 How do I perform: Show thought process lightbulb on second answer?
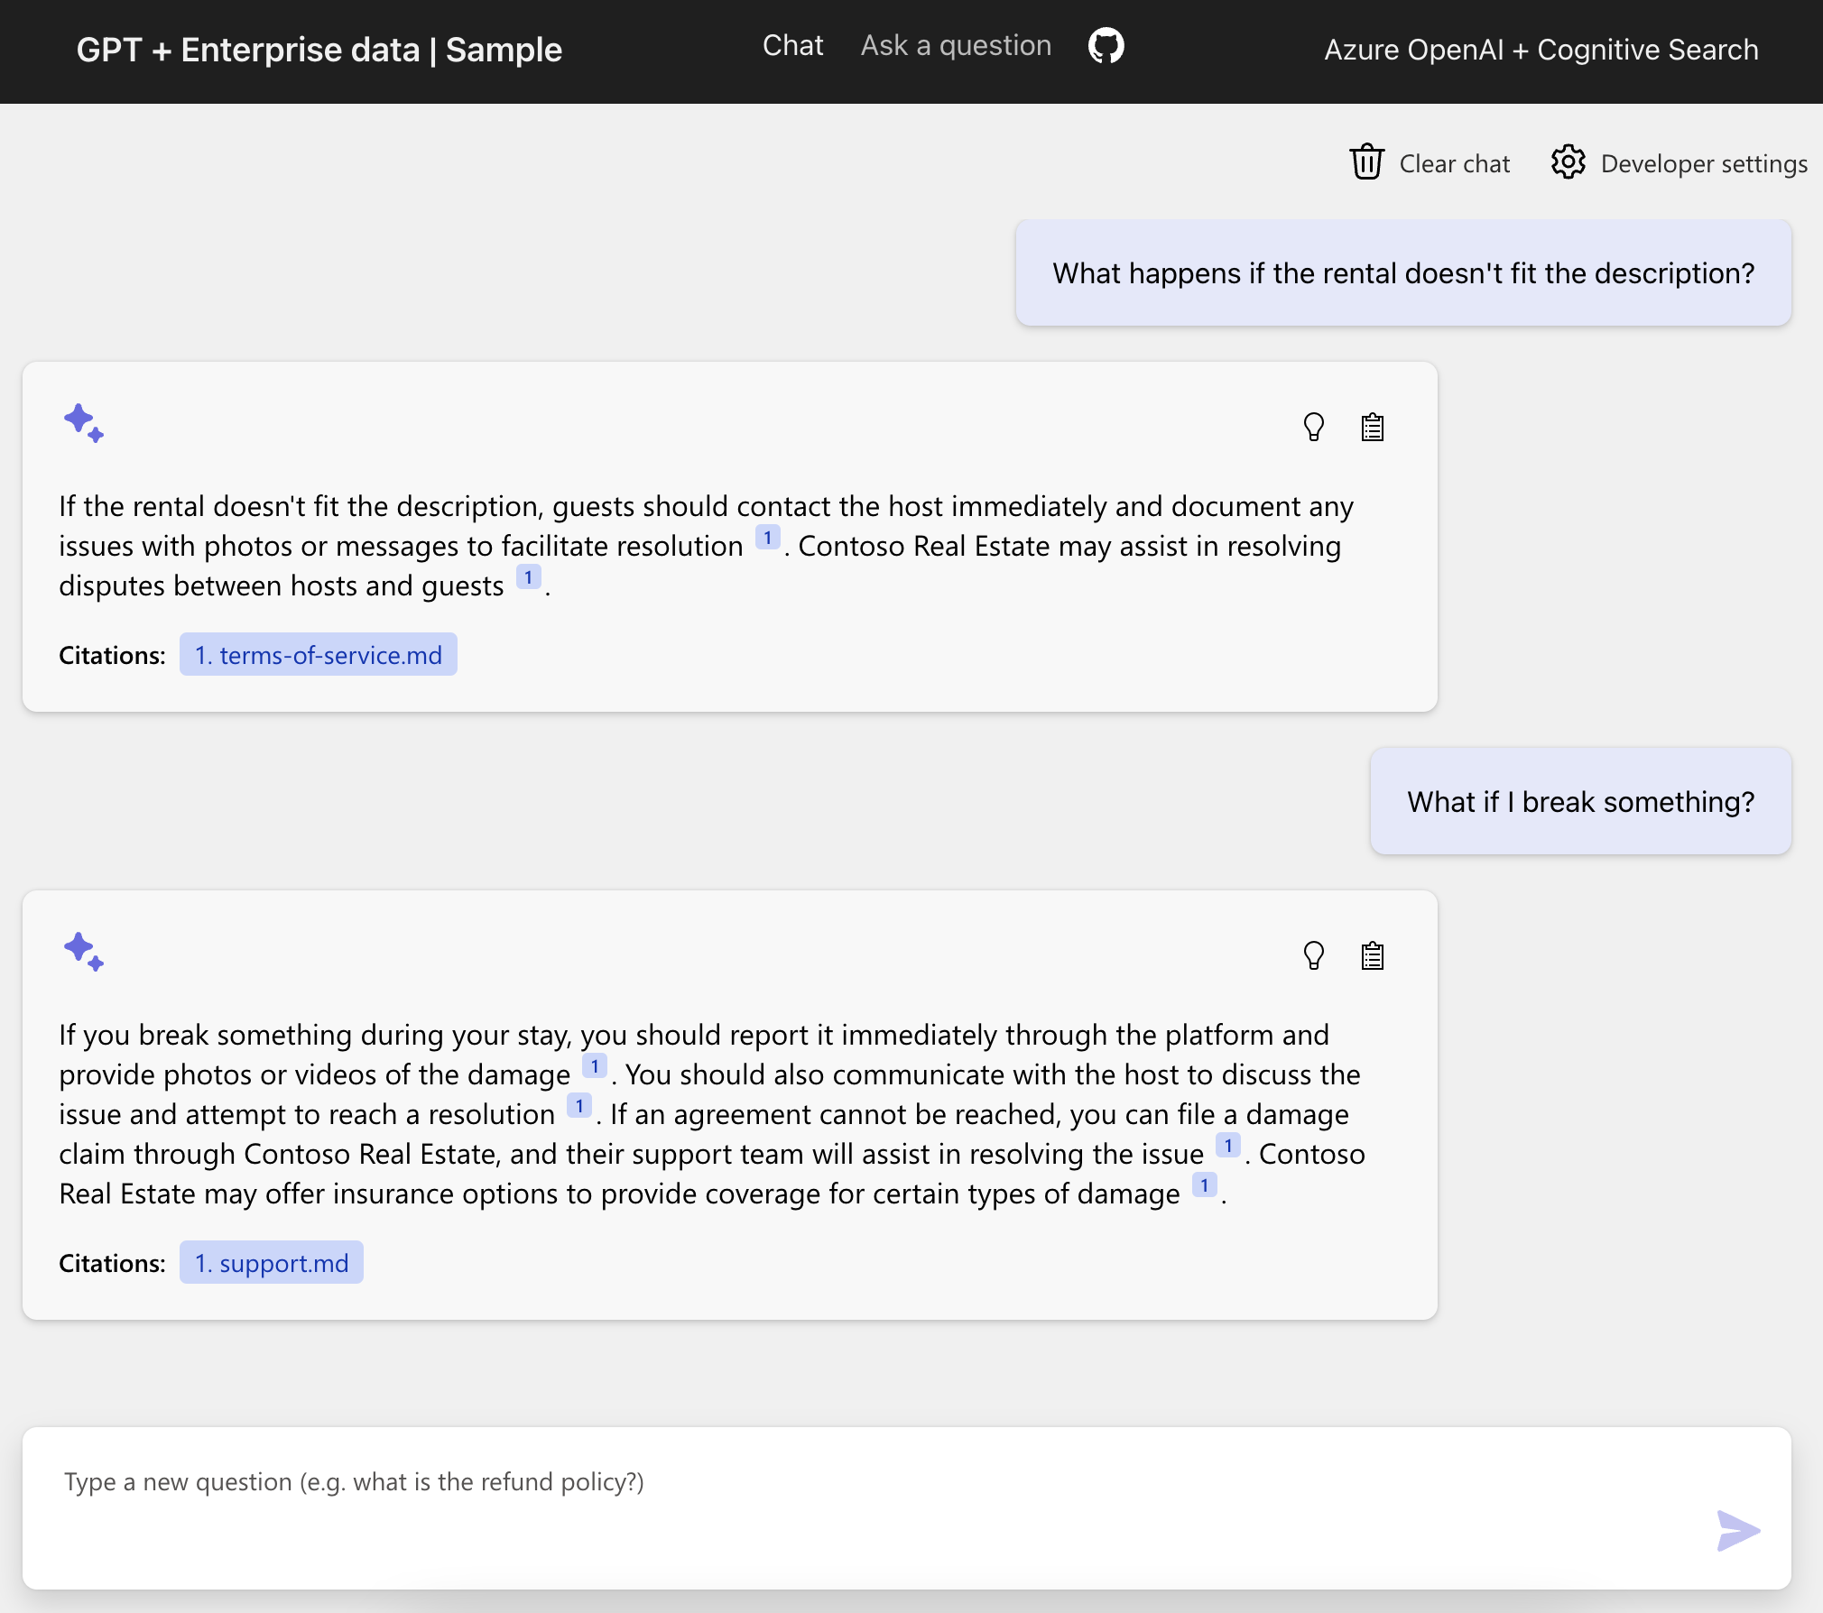(1313, 955)
